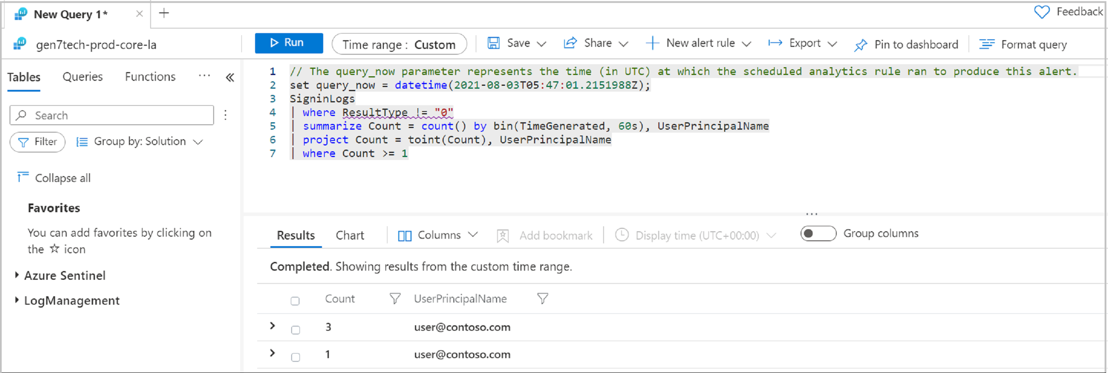1108x373 pixels.
Task: Open new query tab with plus icon
Action: point(164,13)
